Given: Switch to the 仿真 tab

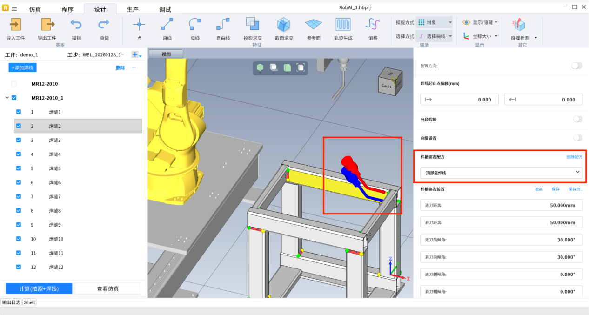Looking at the screenshot, I should coord(35,10).
